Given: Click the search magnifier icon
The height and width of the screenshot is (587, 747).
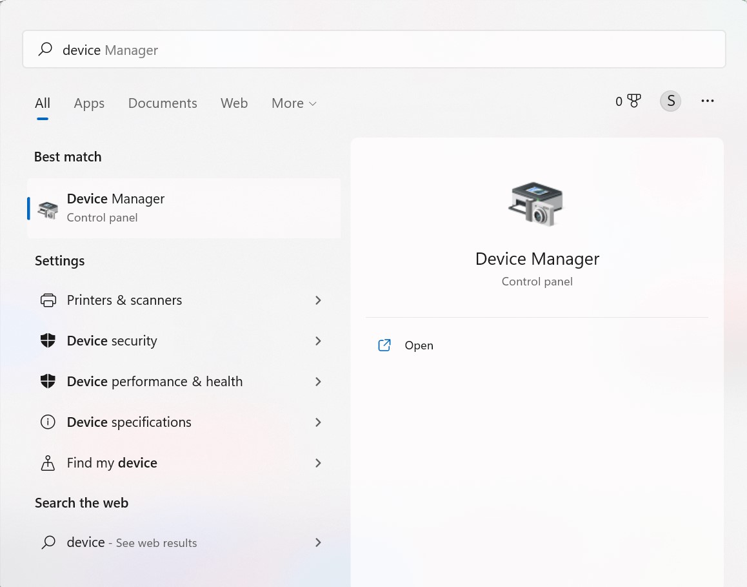Looking at the screenshot, I should coord(45,50).
